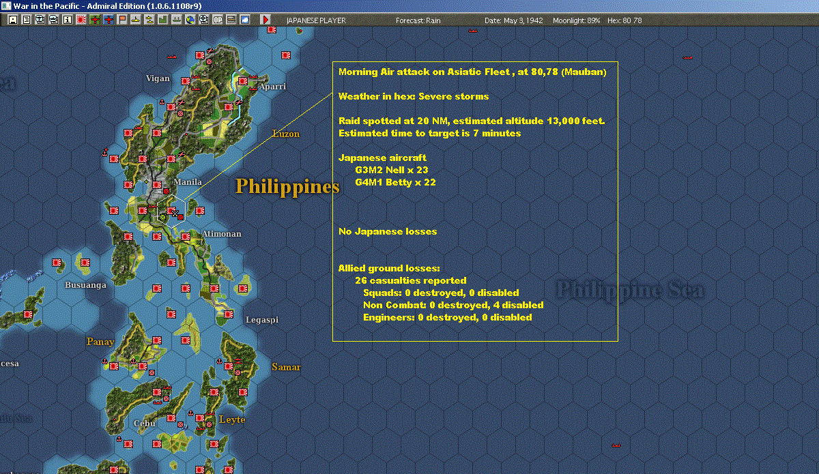Click the globe icon in the toolbar
Viewport: 819px width, 474px height.
tap(190, 20)
